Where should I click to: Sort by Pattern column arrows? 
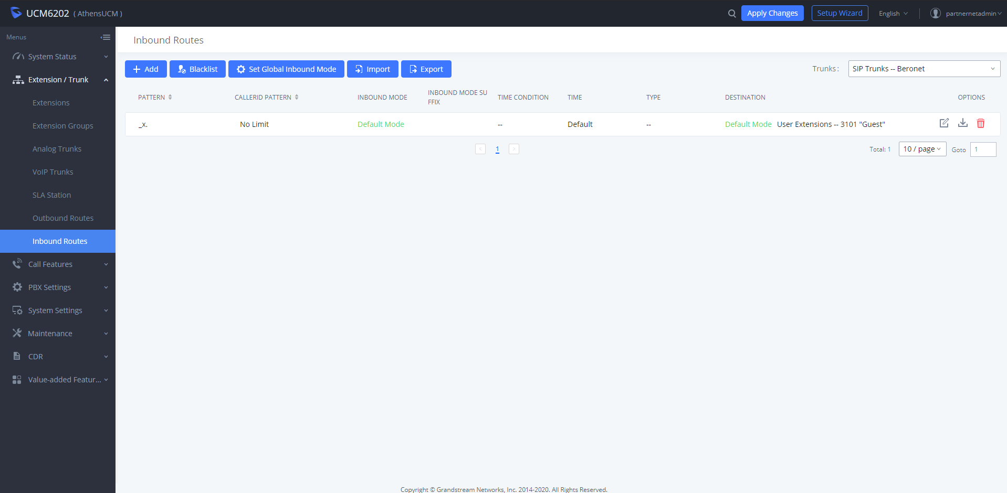(x=170, y=98)
